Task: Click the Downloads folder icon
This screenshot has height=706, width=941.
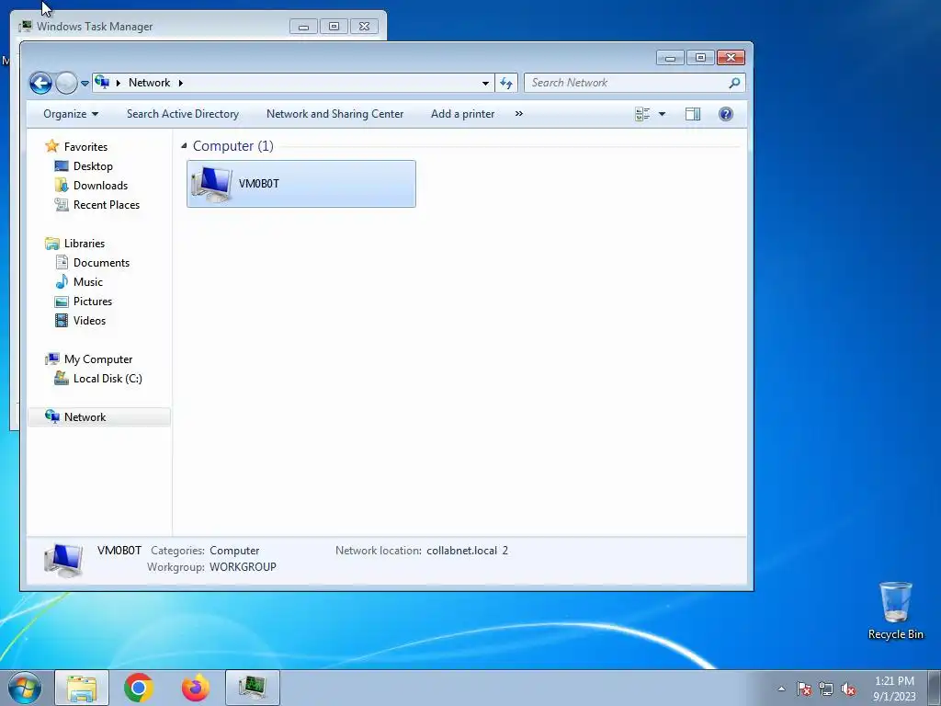Action: point(62,186)
